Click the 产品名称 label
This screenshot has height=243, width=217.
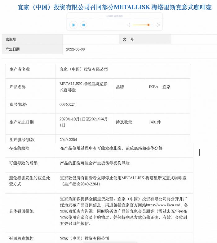pos(17,87)
